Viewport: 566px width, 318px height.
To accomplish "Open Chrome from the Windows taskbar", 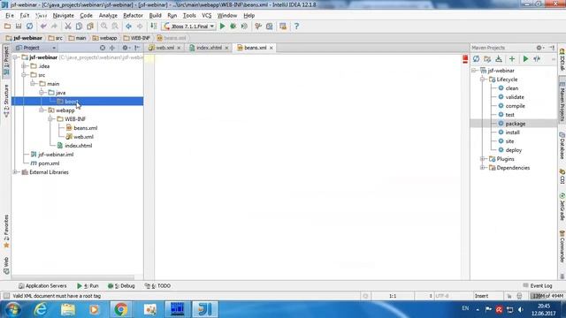I will point(121,309).
